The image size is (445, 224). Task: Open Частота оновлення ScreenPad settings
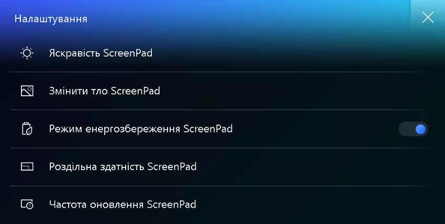(219, 205)
